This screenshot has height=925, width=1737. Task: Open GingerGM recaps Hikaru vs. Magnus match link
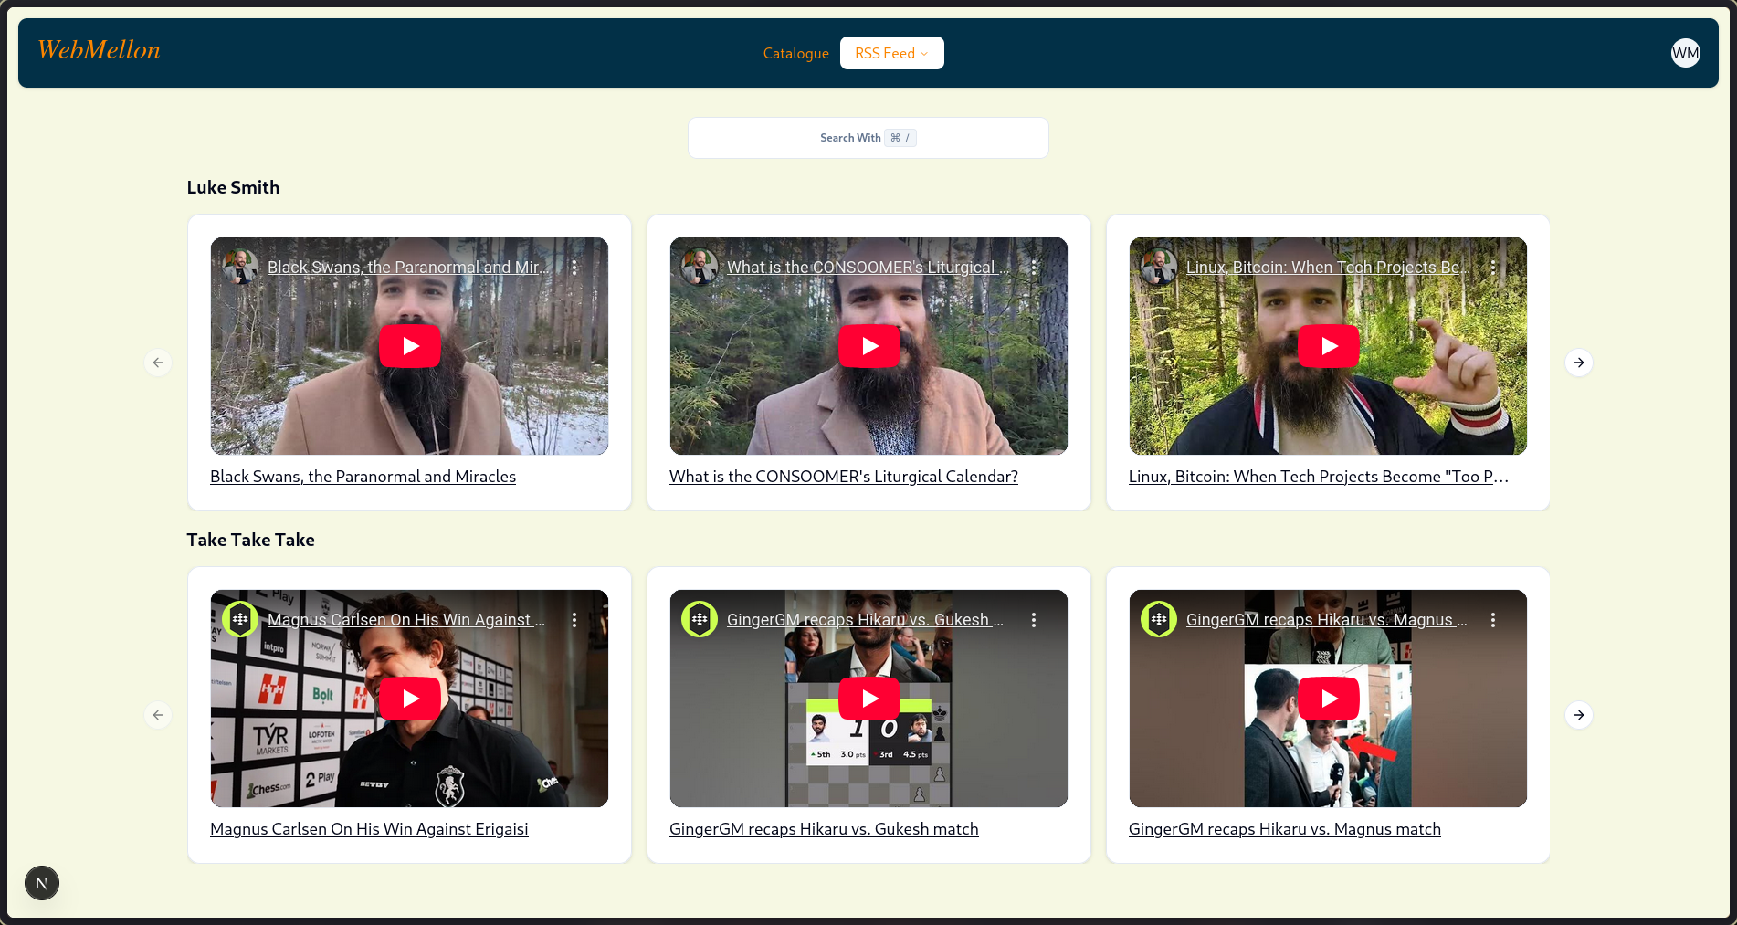tap(1285, 829)
